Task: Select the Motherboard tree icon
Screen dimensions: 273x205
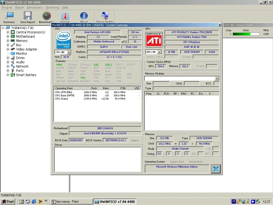Action: point(13,36)
